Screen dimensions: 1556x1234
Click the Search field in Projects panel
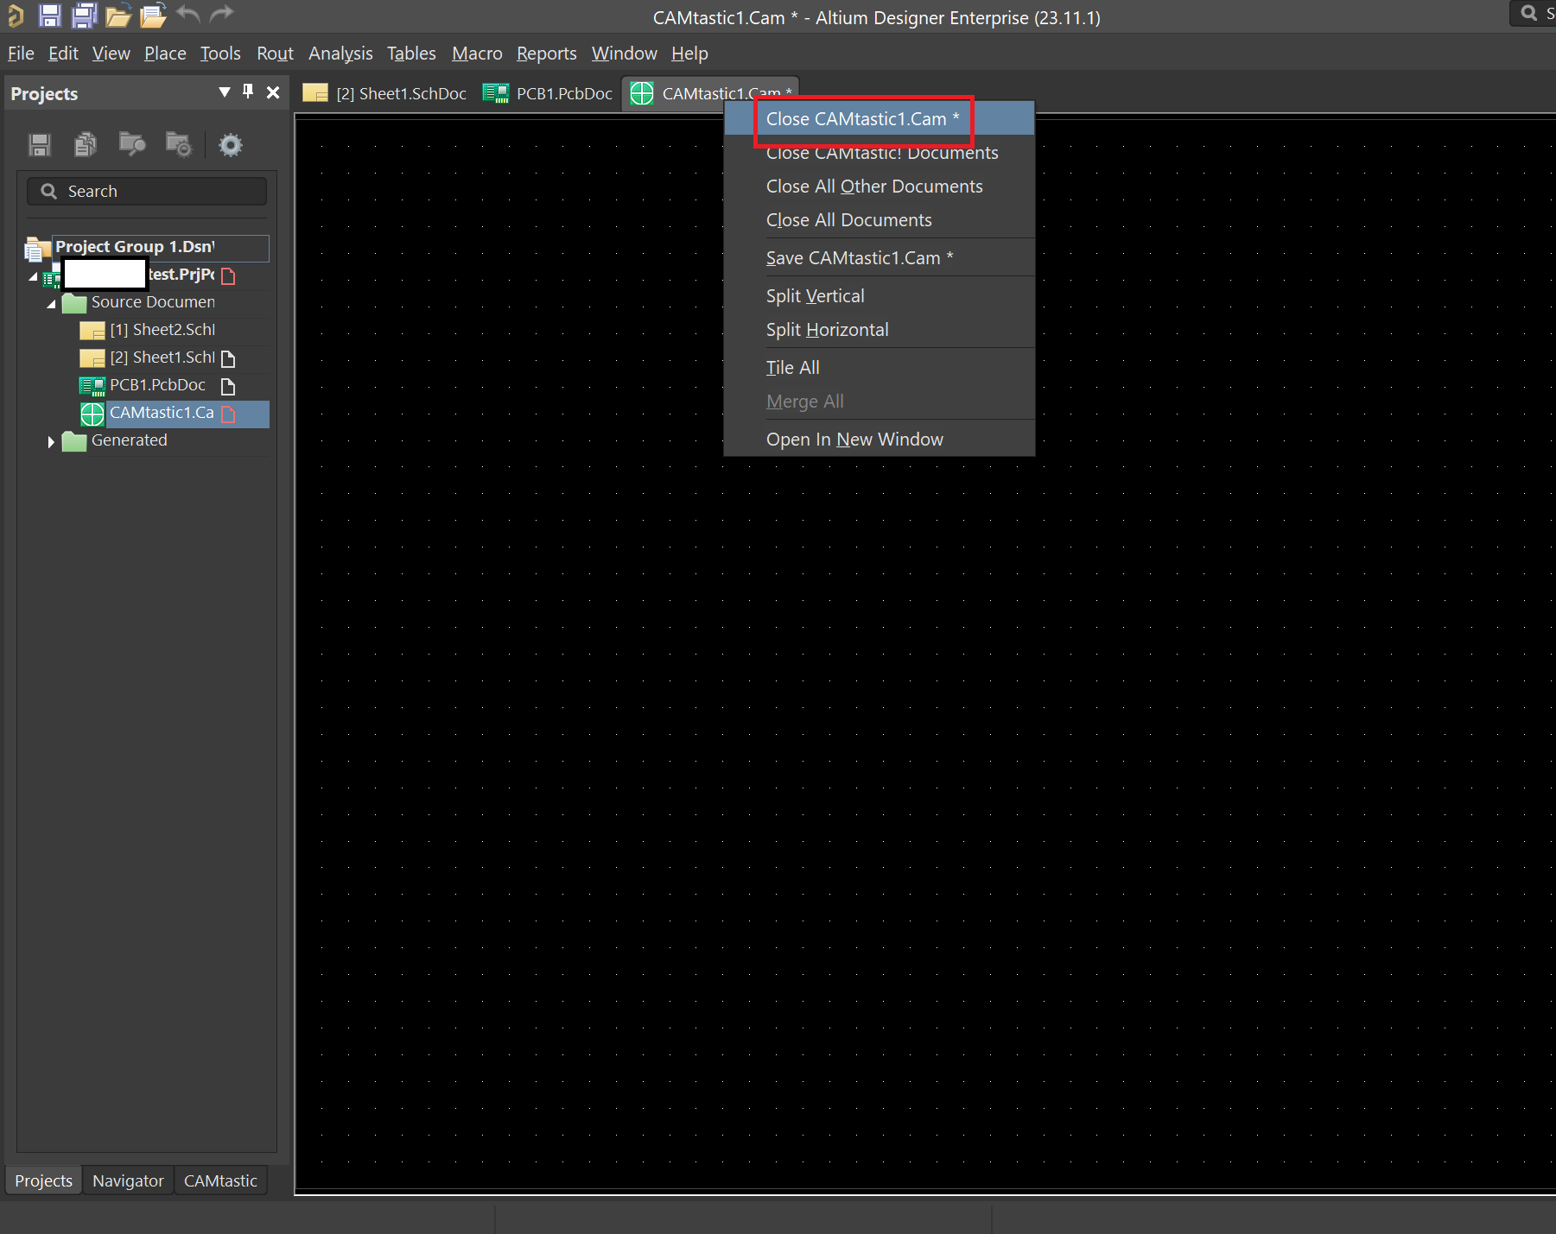[x=147, y=192]
